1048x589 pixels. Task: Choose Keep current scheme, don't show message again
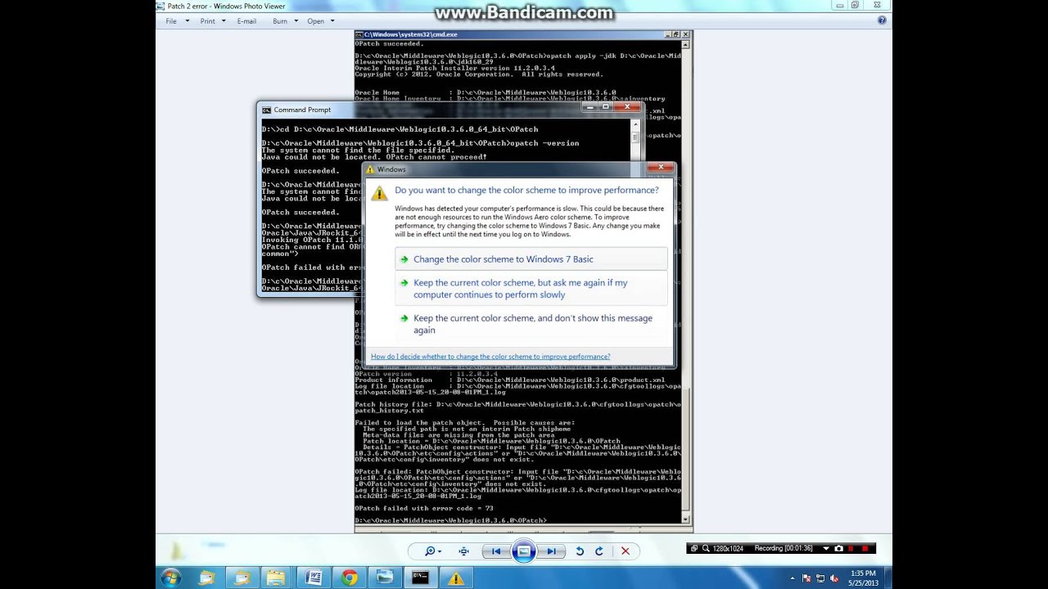pyautogui.click(x=531, y=324)
